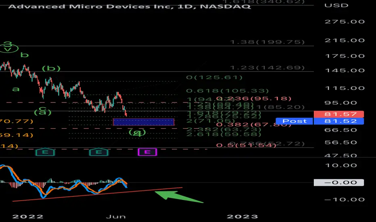Select the blue target zone rectangle

(x=143, y=122)
